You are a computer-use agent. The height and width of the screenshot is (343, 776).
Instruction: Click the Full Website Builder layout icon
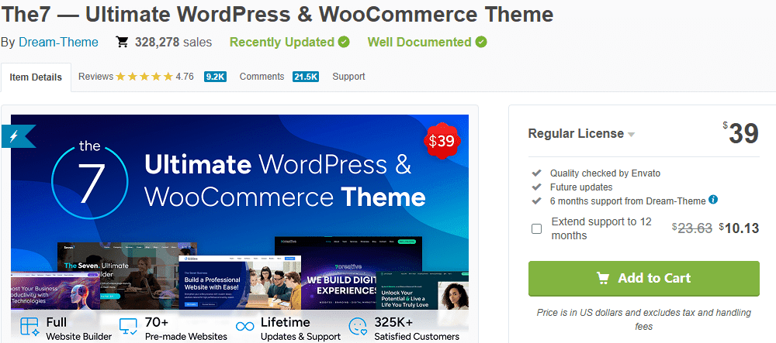pos(29,327)
